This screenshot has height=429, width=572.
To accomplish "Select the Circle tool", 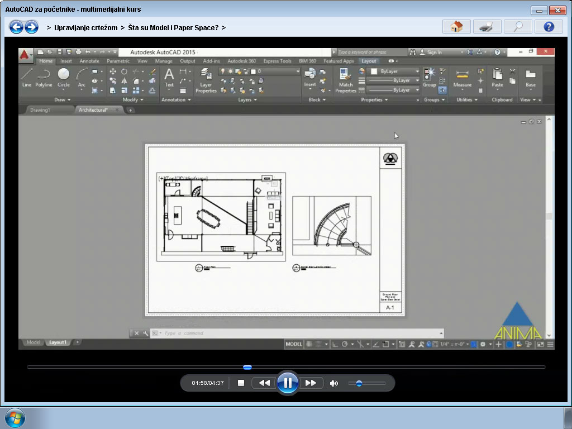I will [63, 75].
